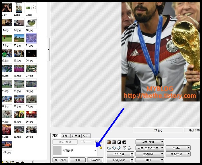The image size is (202, 165).
Task: Select the 21.jpg thumbnail
Action: [31, 38]
